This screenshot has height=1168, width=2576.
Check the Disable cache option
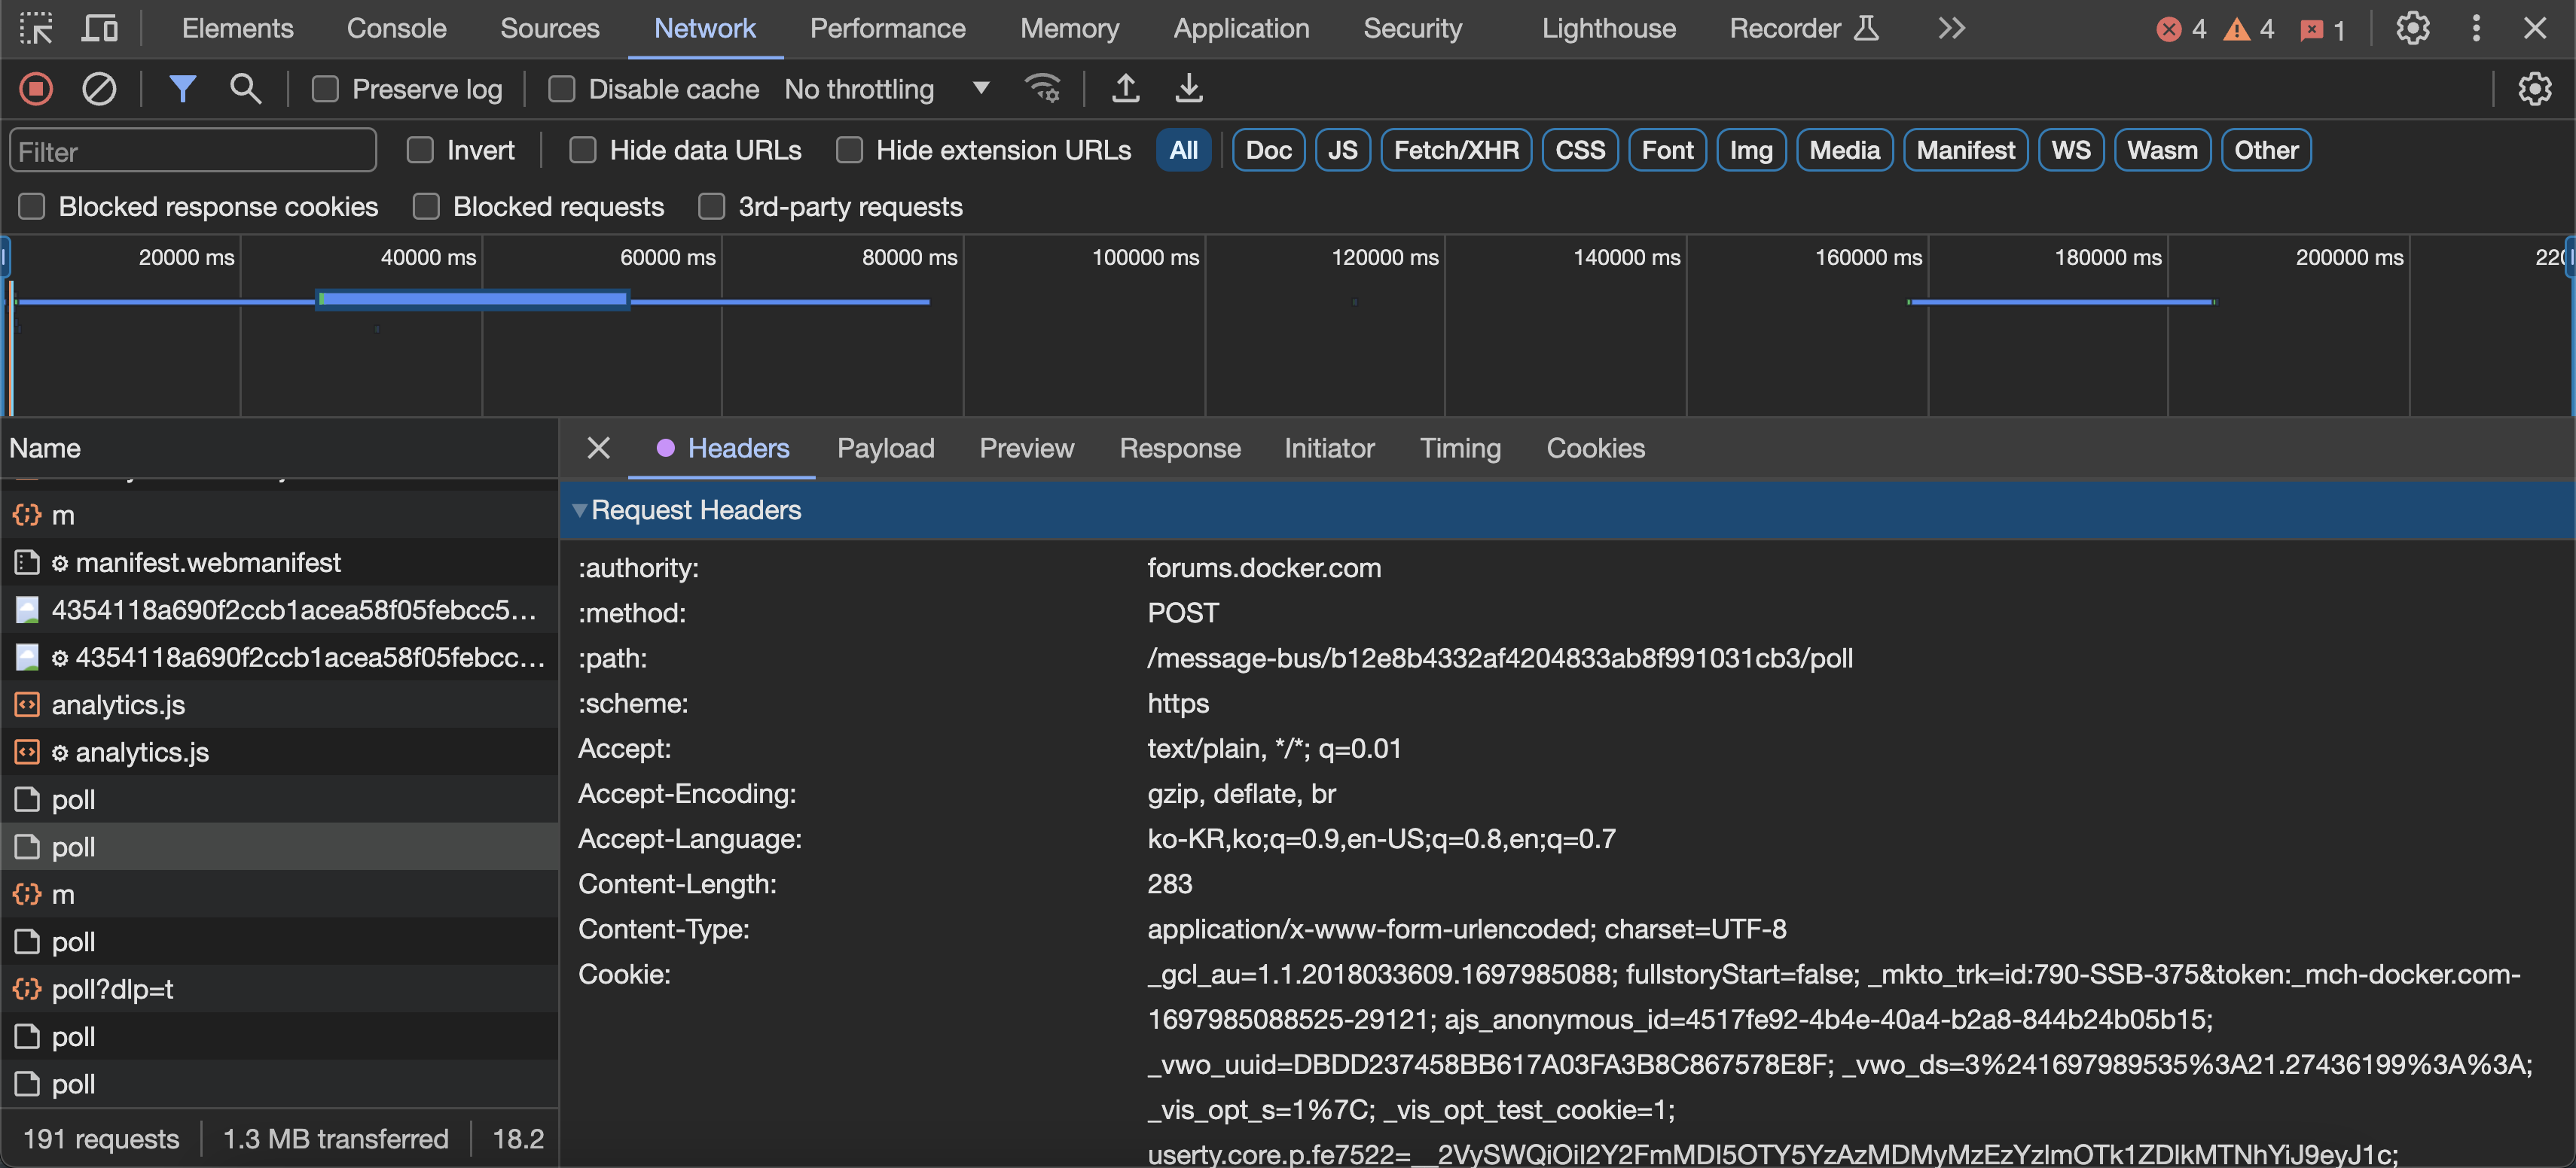tap(562, 89)
